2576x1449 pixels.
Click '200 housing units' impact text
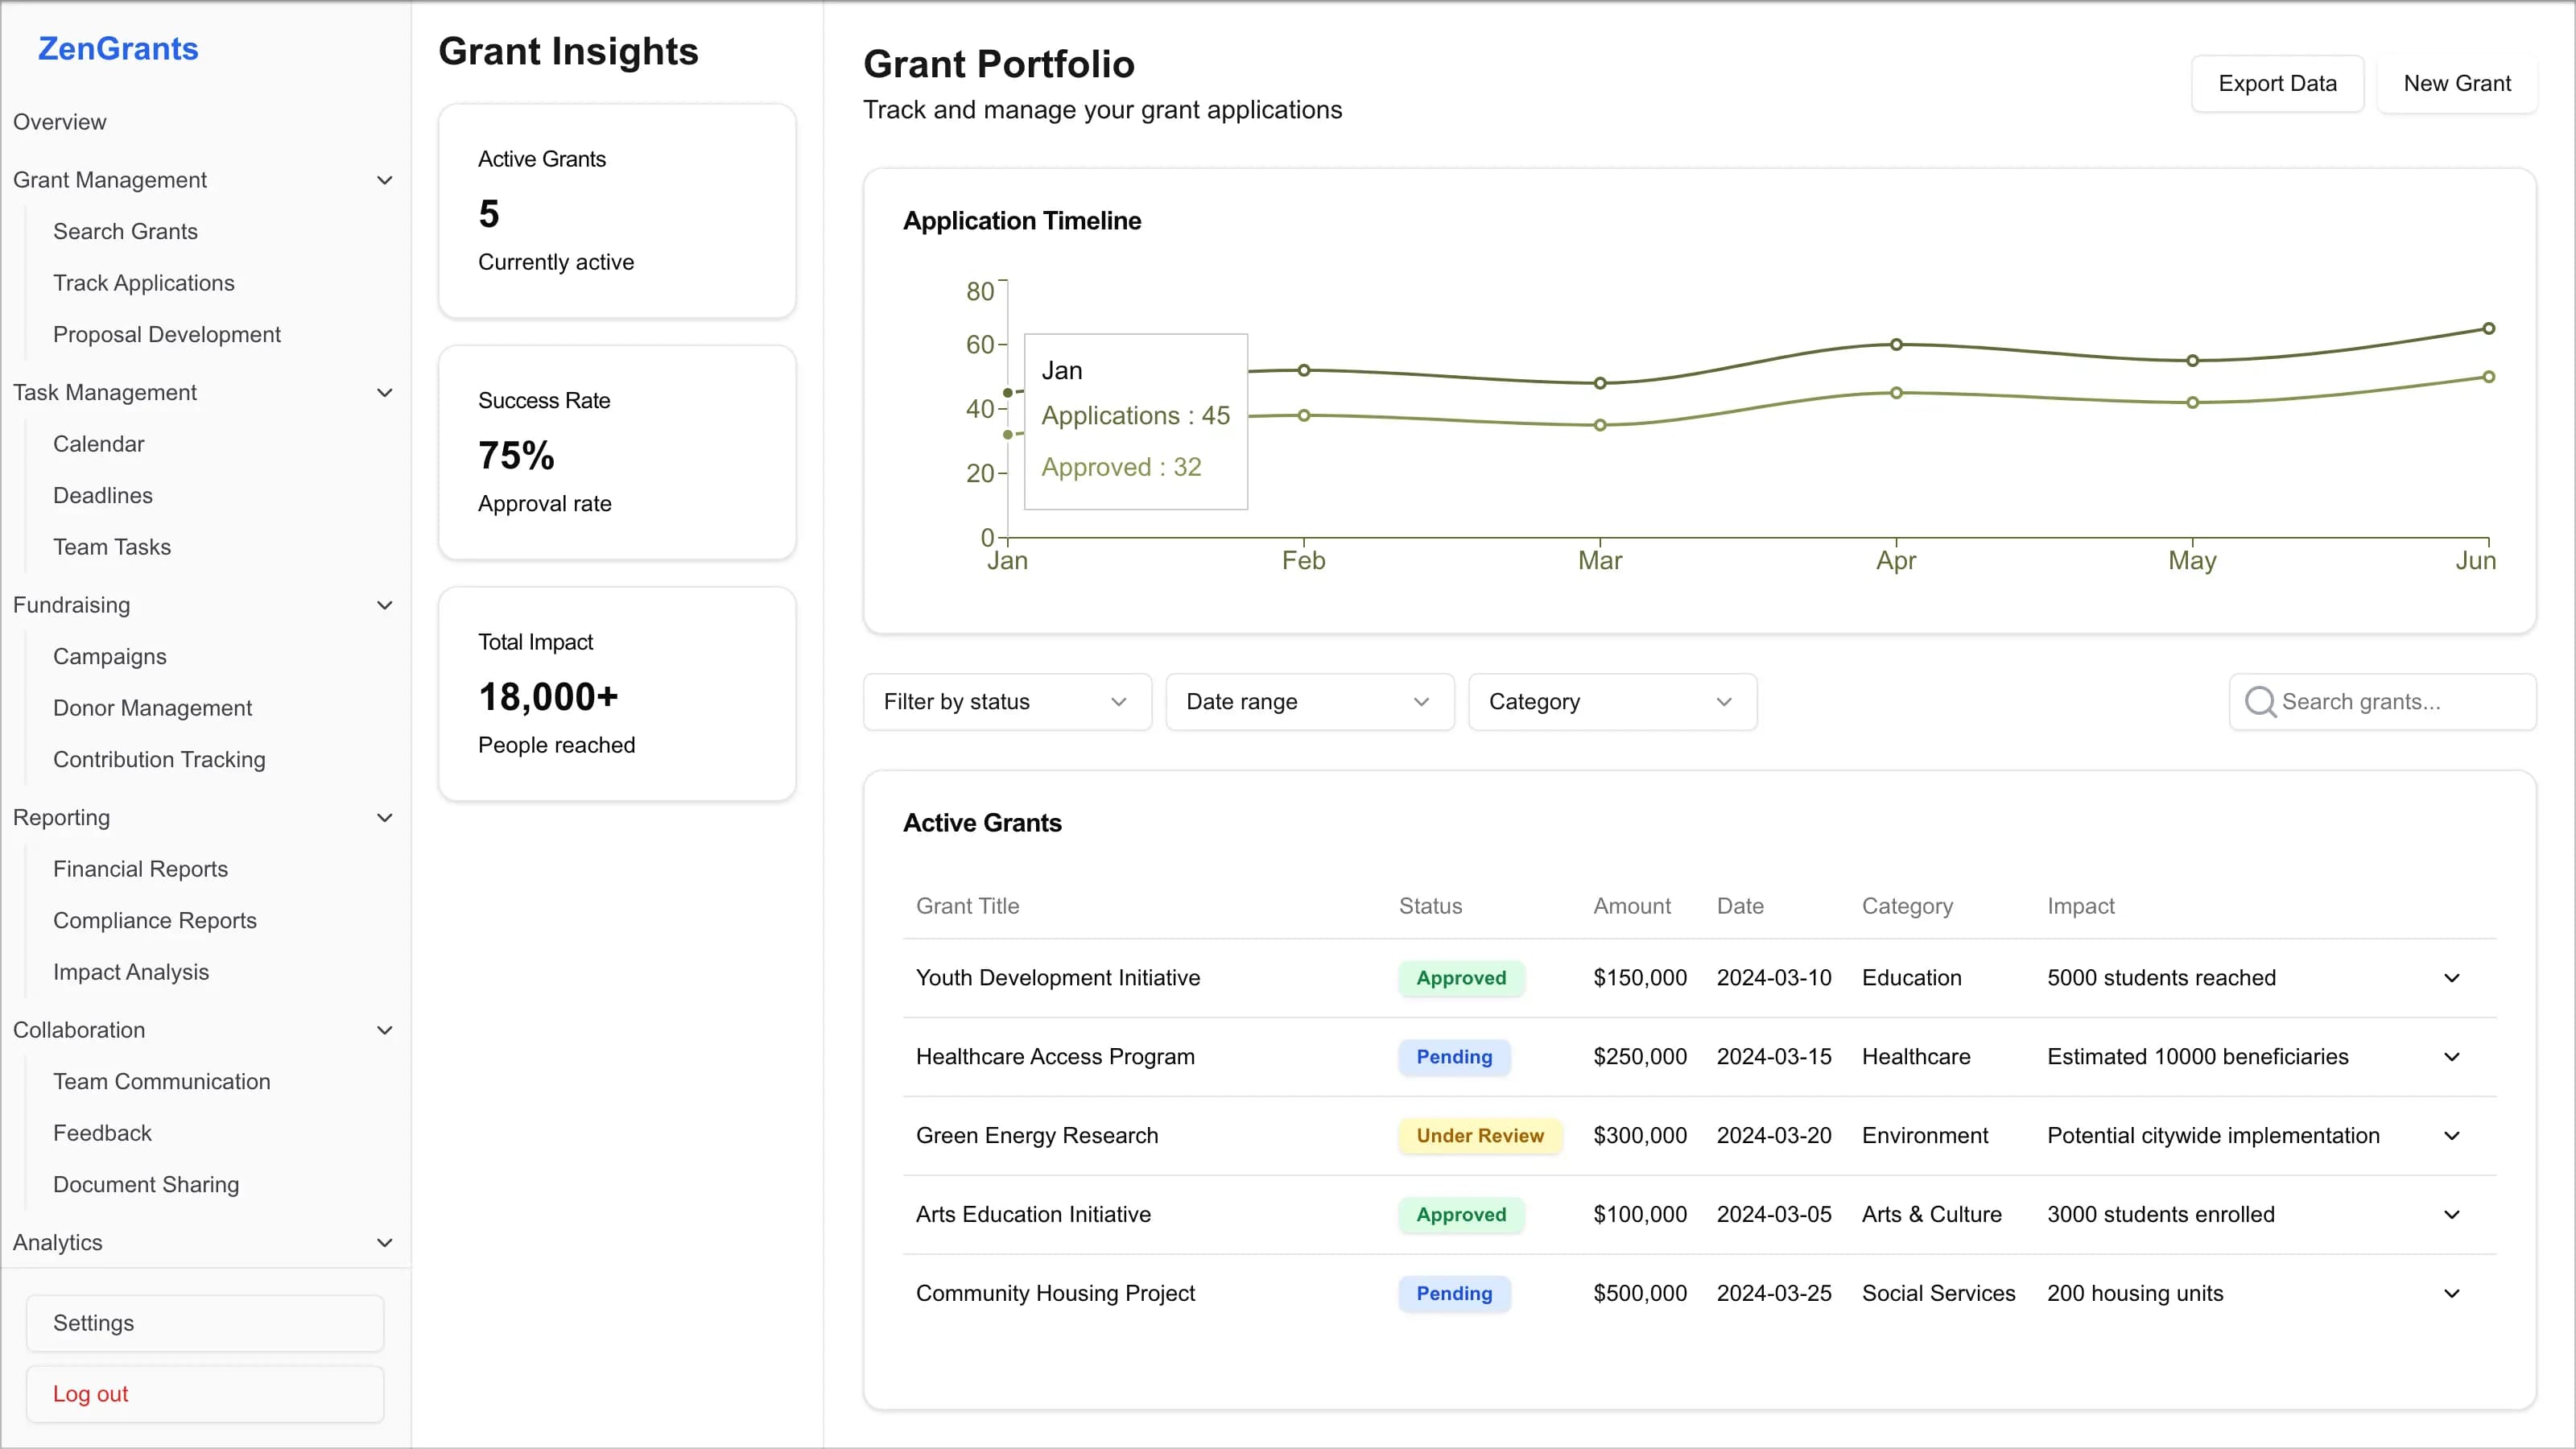click(2135, 1294)
